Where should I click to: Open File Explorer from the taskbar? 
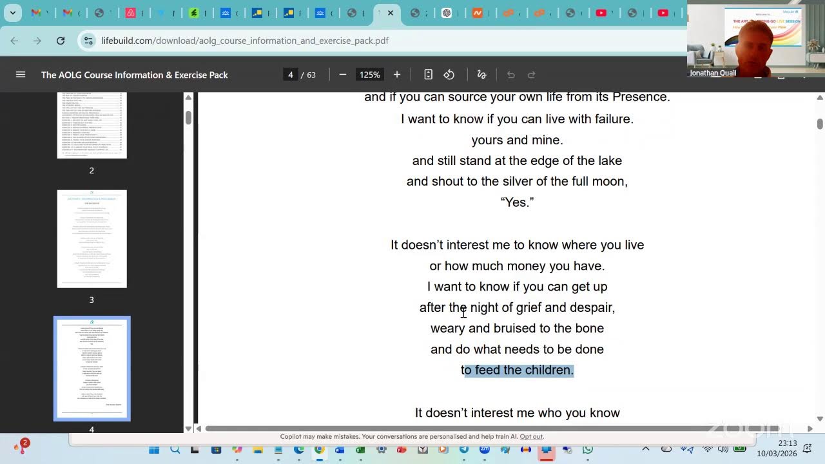click(x=258, y=449)
